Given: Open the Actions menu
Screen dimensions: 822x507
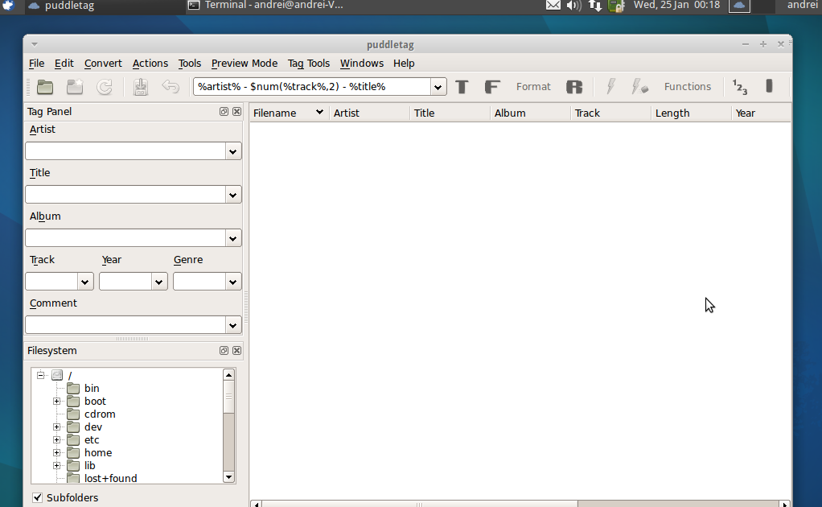Looking at the screenshot, I should pos(150,64).
